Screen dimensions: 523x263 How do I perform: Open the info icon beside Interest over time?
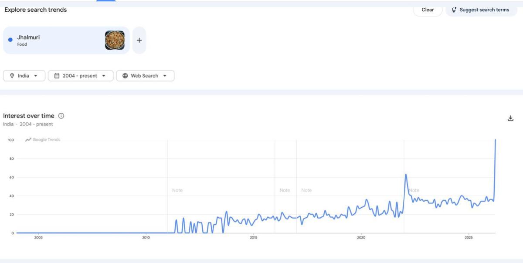(x=61, y=116)
